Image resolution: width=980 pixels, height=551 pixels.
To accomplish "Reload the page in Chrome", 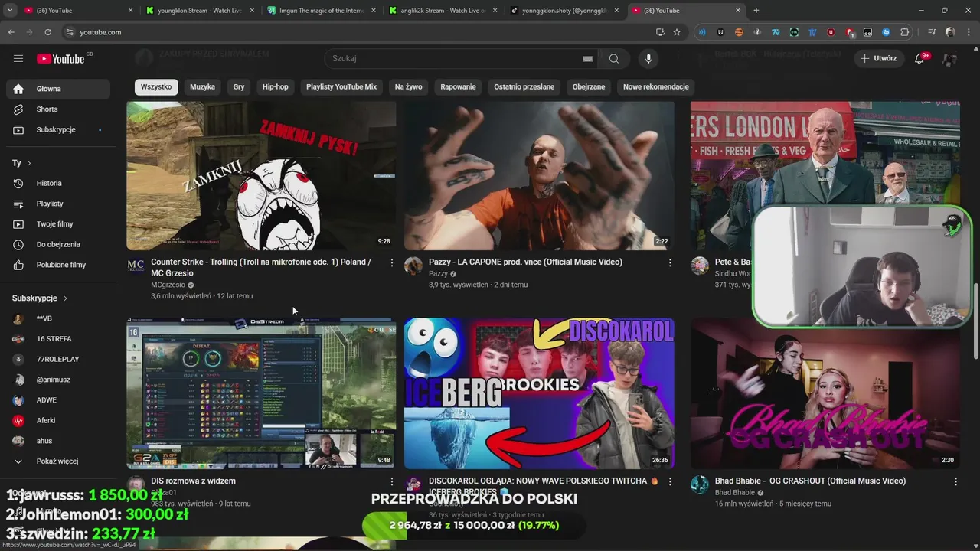I will point(47,32).
